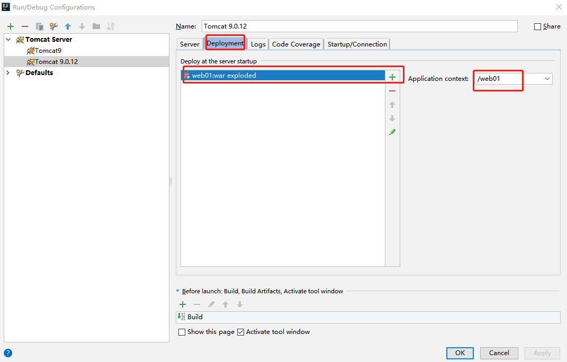
Task: Toggle Show this page checkbox
Action: (x=182, y=332)
